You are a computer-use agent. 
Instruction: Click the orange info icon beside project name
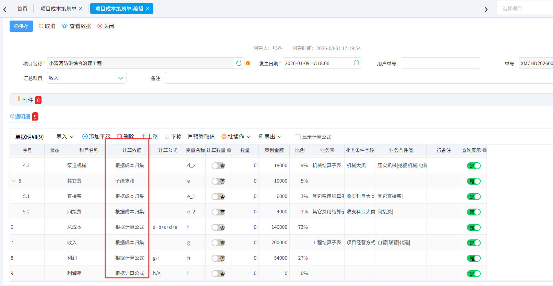pos(248,63)
